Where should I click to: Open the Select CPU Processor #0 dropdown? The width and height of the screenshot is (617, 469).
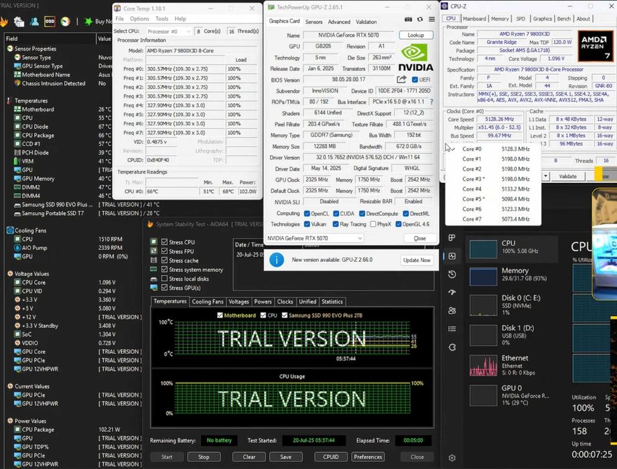click(169, 31)
